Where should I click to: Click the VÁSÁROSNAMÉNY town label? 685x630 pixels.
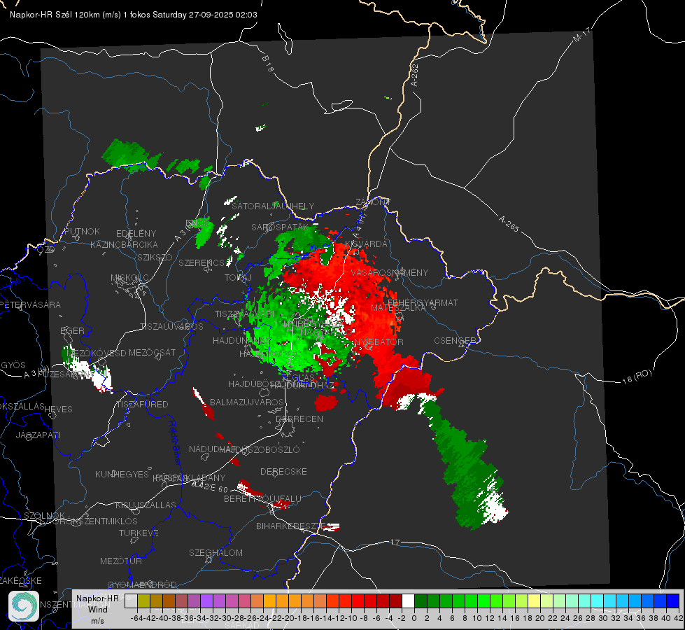[390, 272]
